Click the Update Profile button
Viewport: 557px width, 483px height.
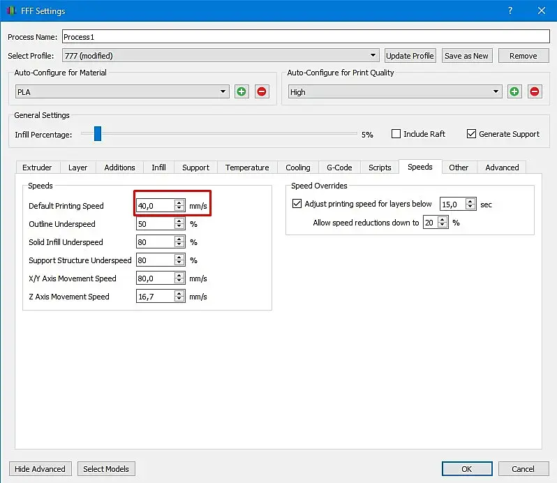410,56
